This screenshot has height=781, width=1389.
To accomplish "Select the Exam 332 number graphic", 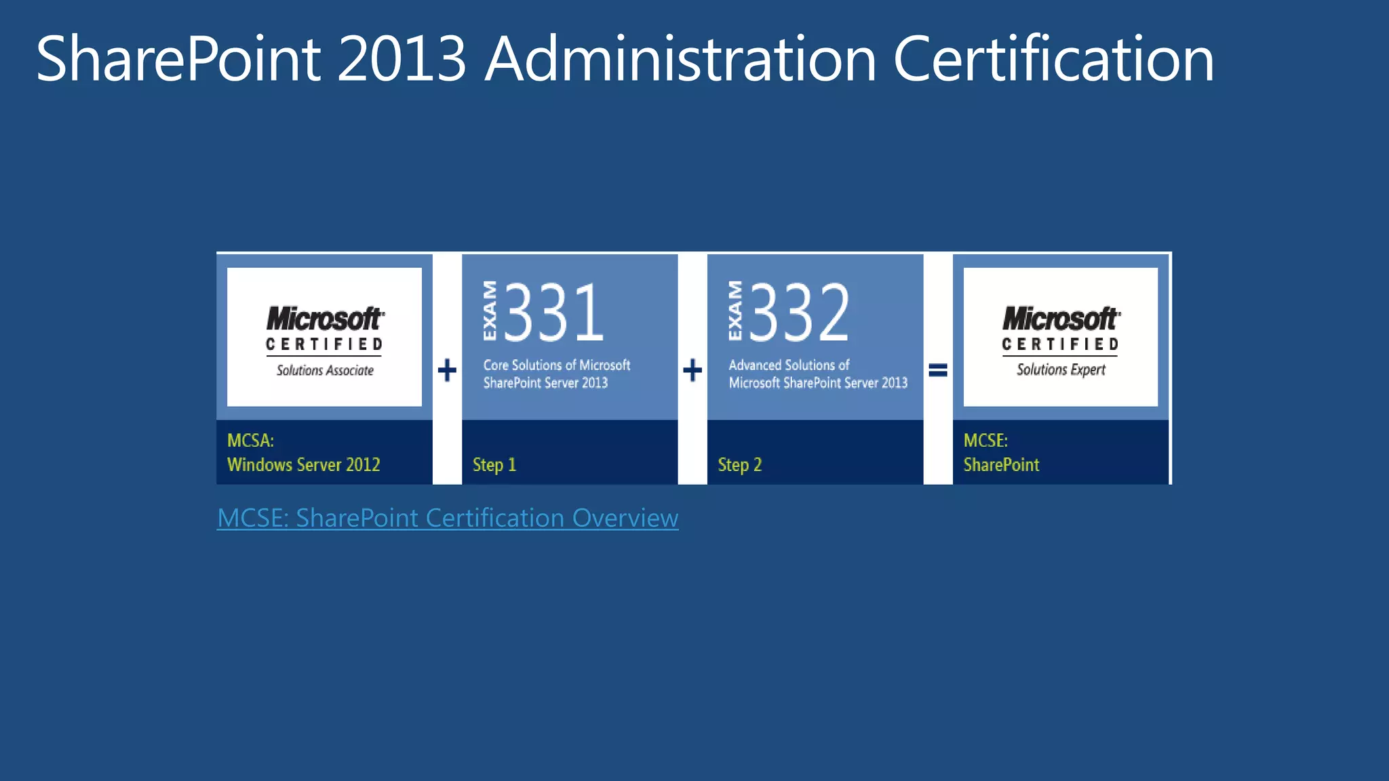I will coord(788,312).
